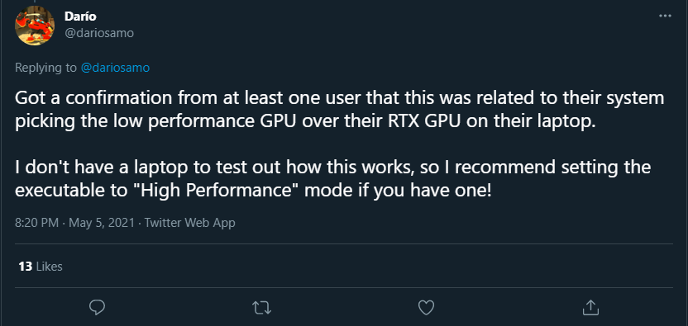Open the Twitter Web App source link
688x326 pixels.
click(x=189, y=223)
